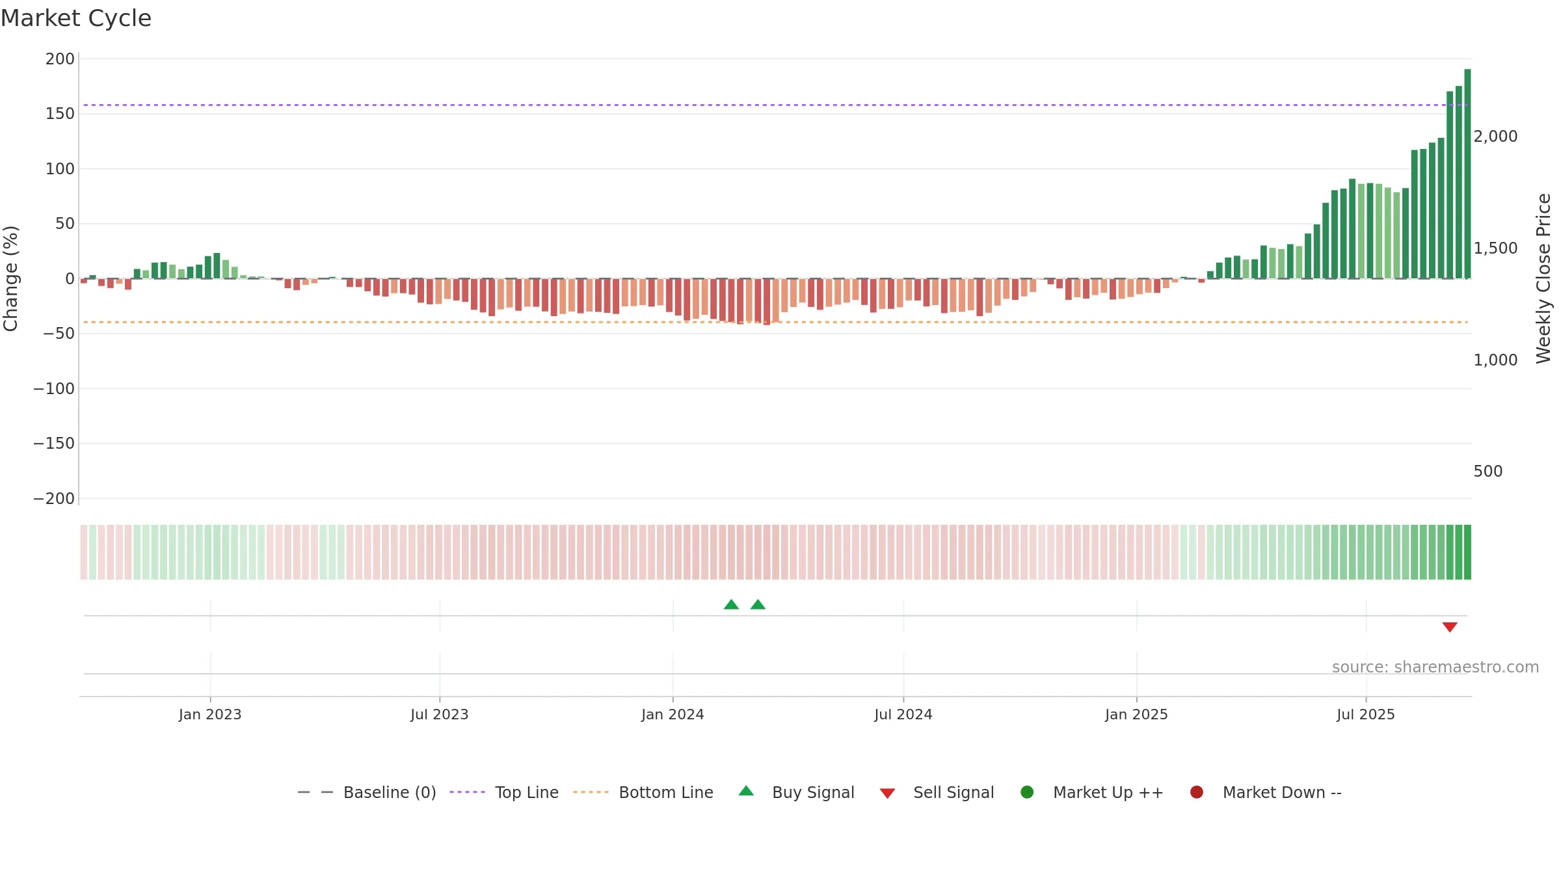Toggle the Baseline (0) legend entry
Viewport: 1561px width, 878px height.
click(x=367, y=792)
